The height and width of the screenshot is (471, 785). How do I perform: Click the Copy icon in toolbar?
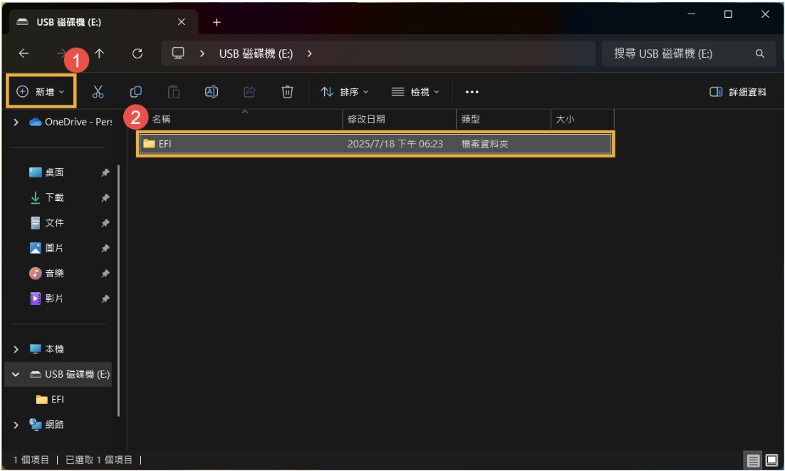tap(136, 92)
